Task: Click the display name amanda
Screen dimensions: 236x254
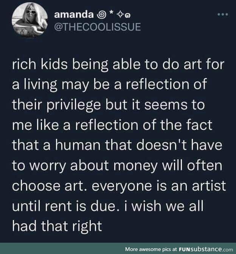Action: coord(74,15)
